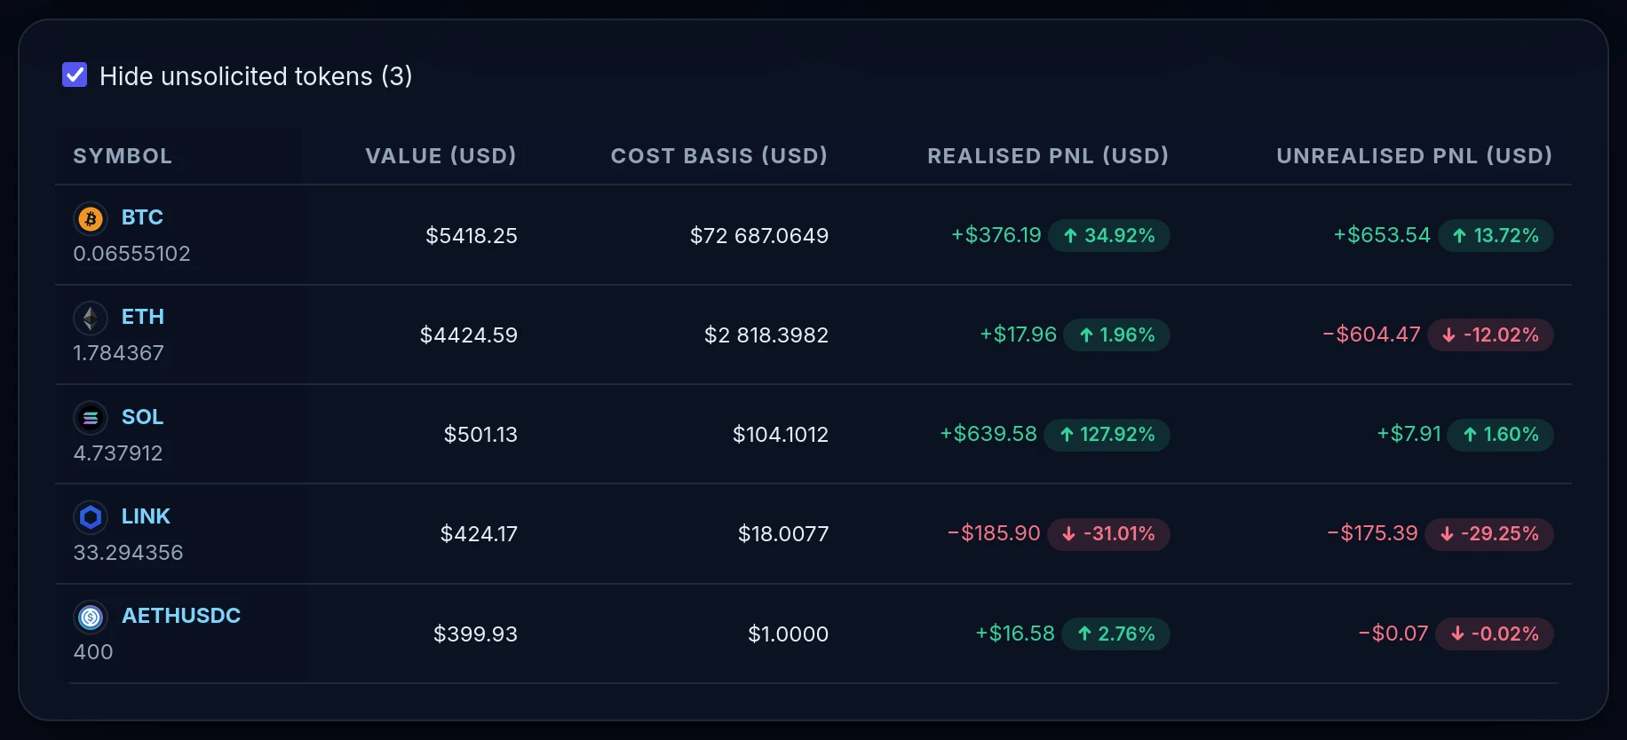
Task: Sort by REALISED PNL (USD) header
Action: tap(1048, 156)
